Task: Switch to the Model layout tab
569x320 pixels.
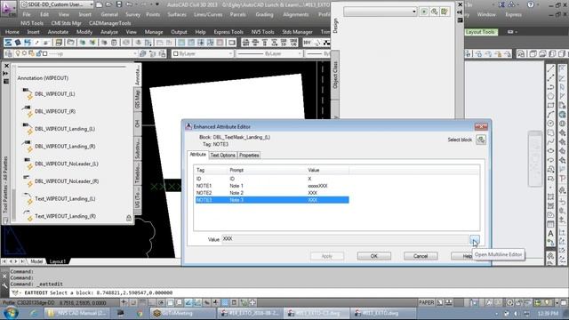Action: [x=36, y=261]
